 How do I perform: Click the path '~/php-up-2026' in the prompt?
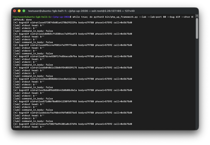tap(61, 17)
